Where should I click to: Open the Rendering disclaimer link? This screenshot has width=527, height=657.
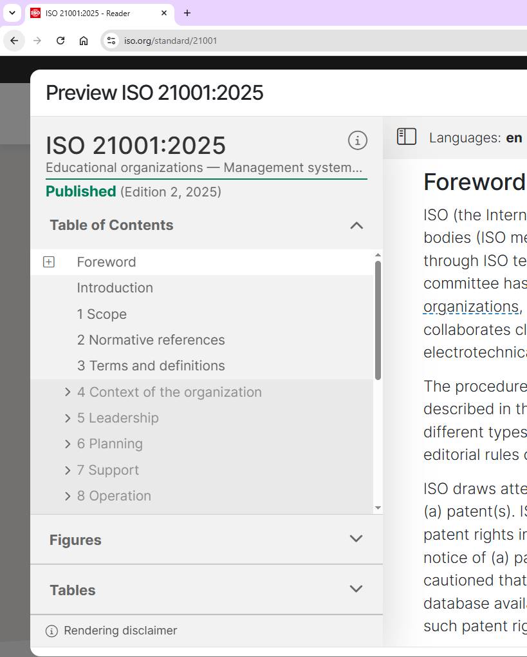click(x=120, y=631)
